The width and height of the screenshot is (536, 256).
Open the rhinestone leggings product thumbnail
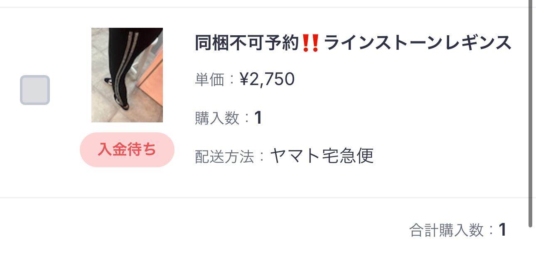pyautogui.click(x=127, y=75)
